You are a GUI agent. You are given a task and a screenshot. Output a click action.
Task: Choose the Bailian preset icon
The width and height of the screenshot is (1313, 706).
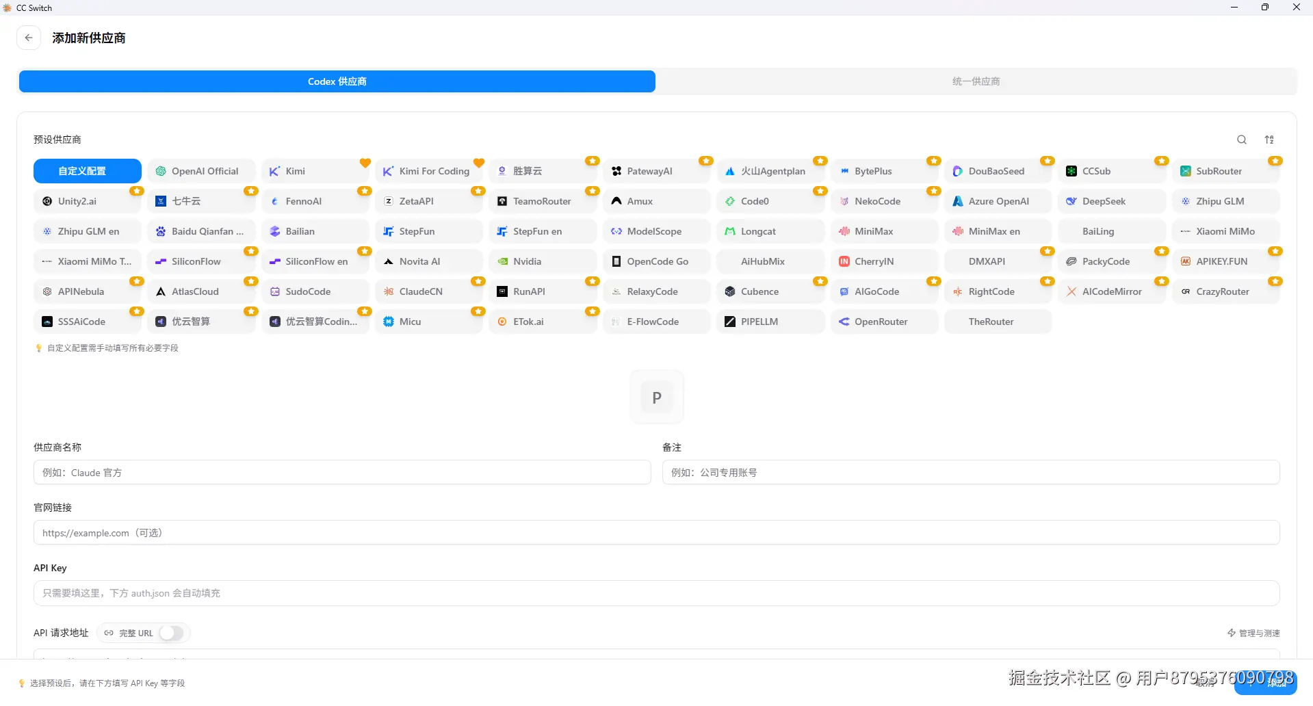pos(275,231)
